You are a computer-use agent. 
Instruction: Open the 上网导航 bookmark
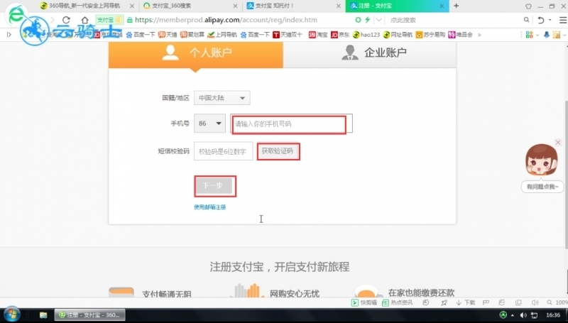pos(222,35)
